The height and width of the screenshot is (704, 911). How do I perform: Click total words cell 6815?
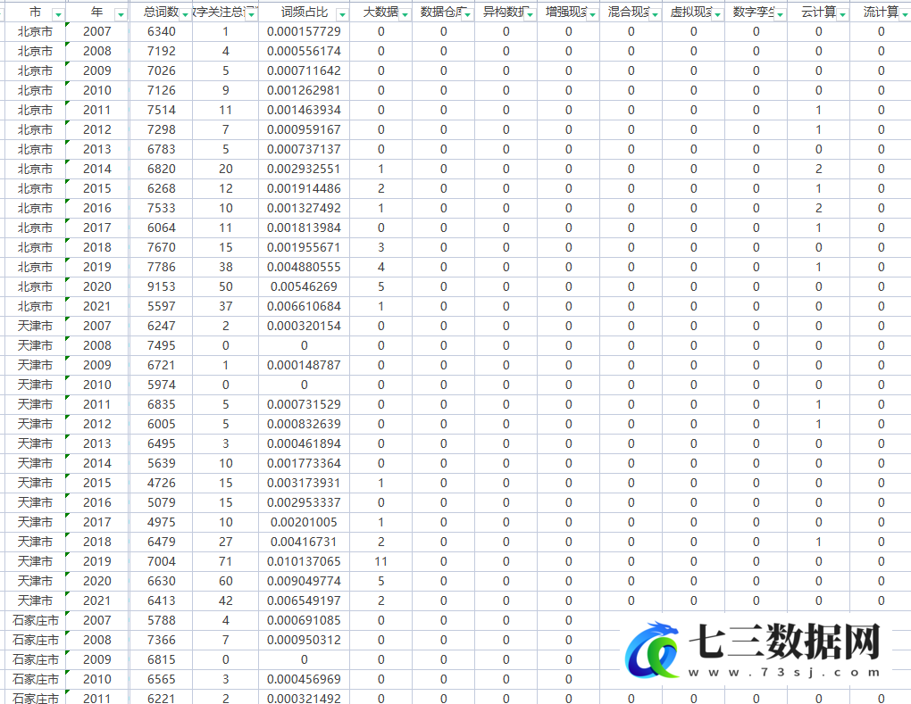point(161,660)
